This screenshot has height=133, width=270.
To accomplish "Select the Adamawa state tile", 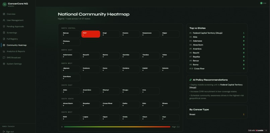I will coord(71,56).
